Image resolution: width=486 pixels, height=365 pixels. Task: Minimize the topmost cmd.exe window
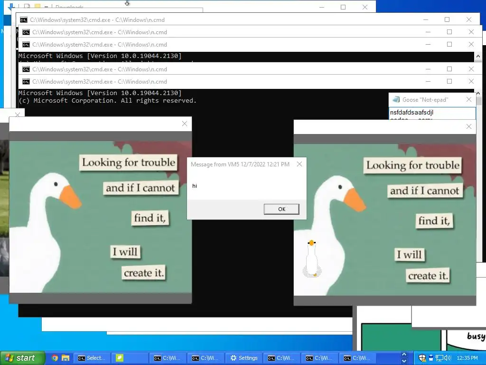426,19
